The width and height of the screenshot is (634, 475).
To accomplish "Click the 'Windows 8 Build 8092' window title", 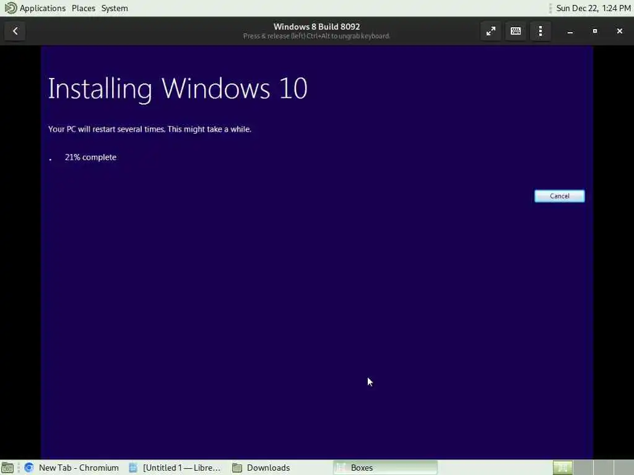I will pos(316,27).
